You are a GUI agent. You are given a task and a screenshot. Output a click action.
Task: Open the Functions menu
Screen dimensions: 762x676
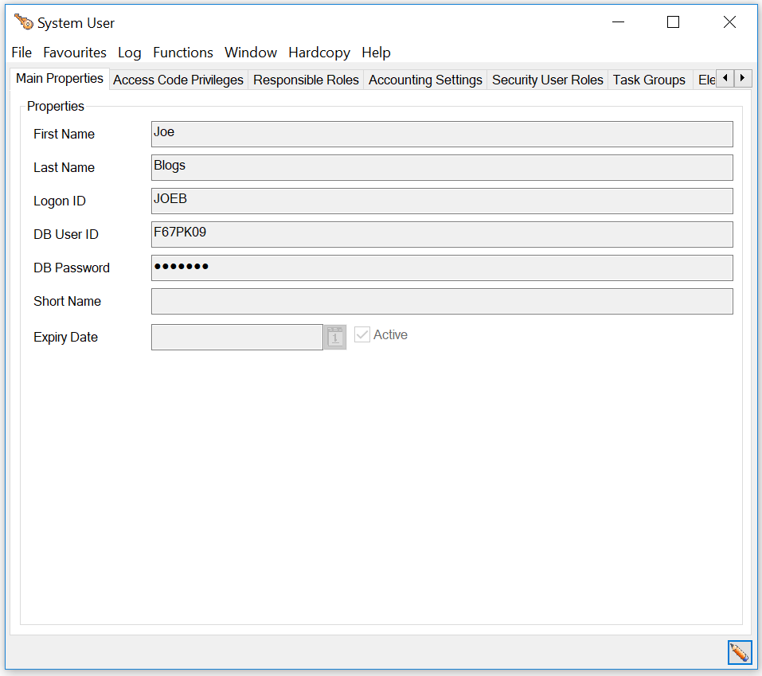click(183, 53)
